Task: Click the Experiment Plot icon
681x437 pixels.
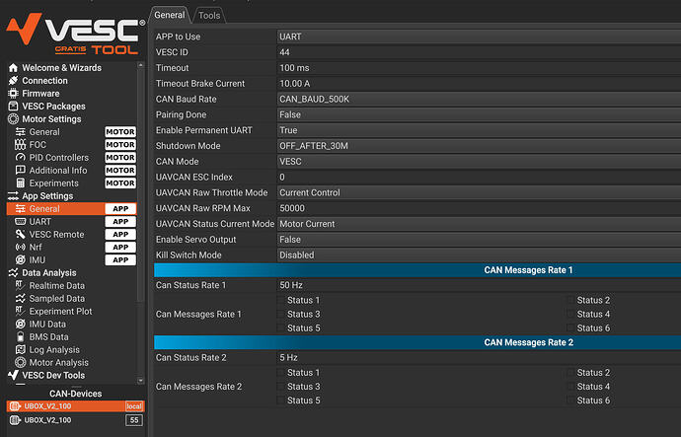Action: coord(20,311)
